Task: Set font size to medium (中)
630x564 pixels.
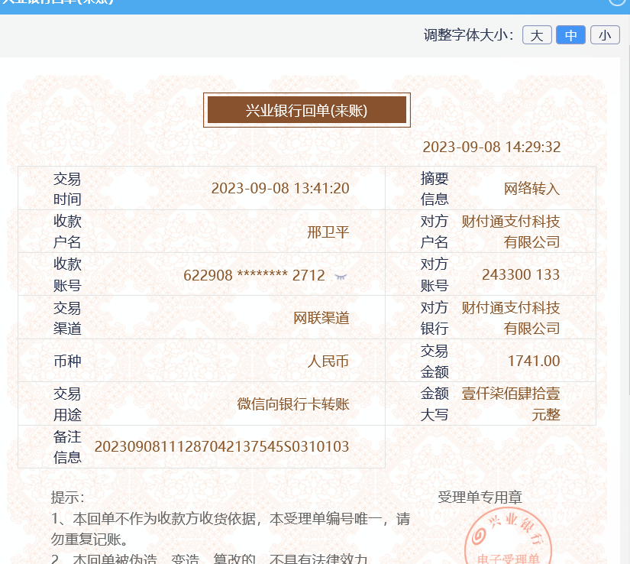Action: 570,35
